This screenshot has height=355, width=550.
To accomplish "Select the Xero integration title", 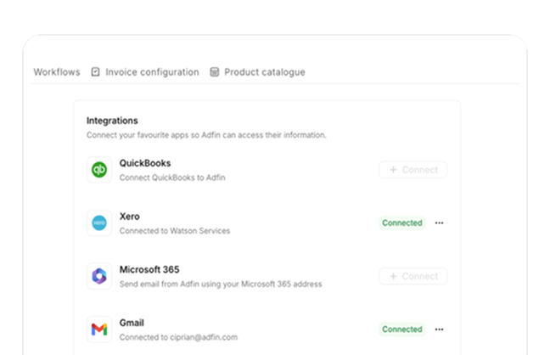I will 130,217.
